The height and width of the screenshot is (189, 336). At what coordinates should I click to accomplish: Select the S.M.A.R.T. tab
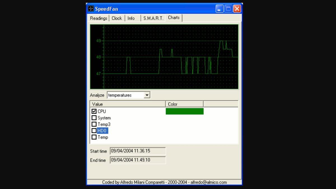(153, 18)
